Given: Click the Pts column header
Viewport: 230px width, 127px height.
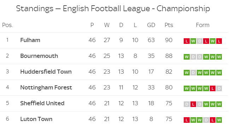Looking at the screenshot, I should click(x=169, y=25).
